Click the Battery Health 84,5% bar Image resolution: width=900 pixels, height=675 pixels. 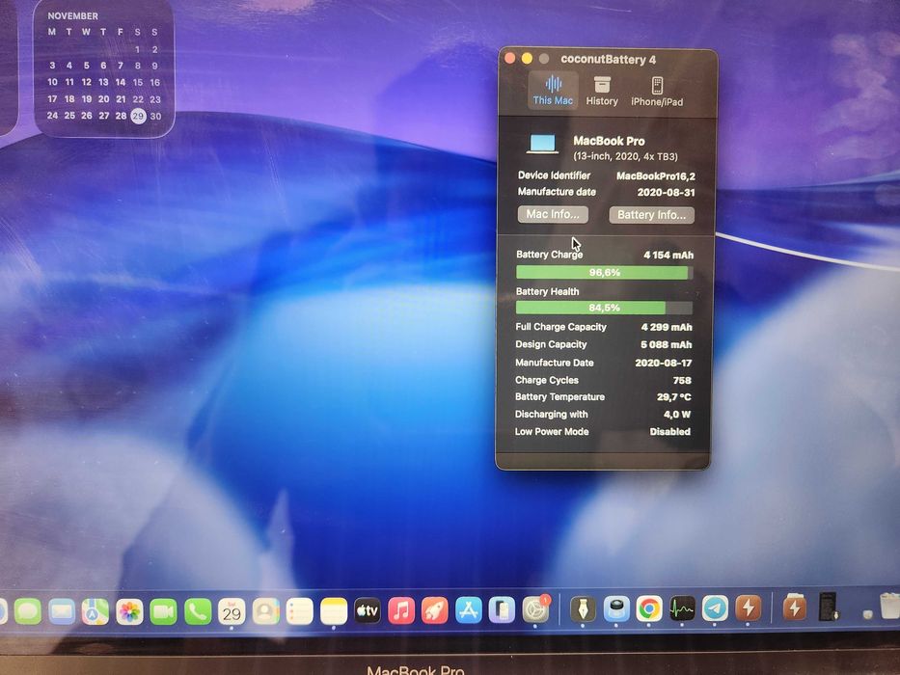(604, 308)
